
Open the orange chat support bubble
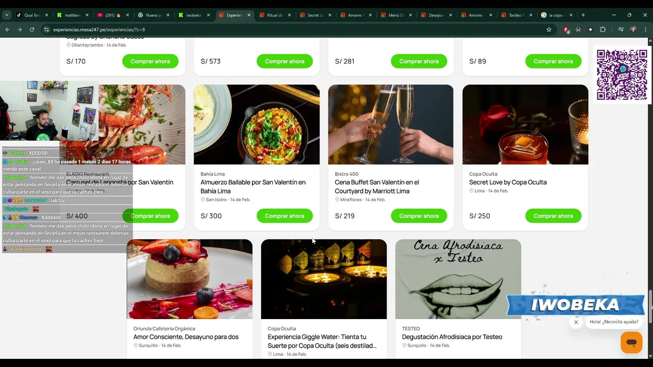click(x=631, y=343)
